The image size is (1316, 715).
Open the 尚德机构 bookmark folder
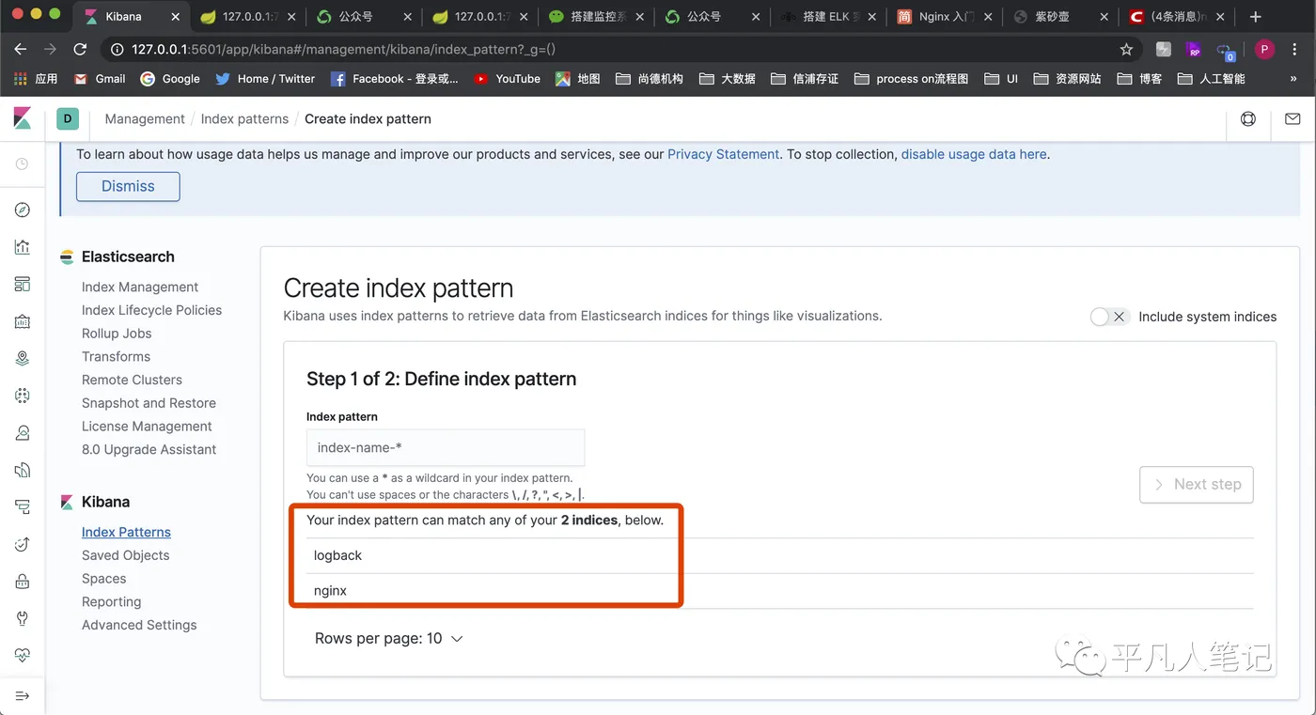pyautogui.click(x=650, y=79)
